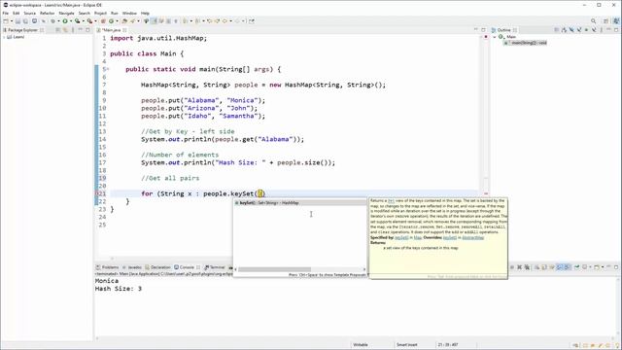Image resolution: width=622 pixels, height=350 pixels.
Task: Switch to the Terminal tab
Action: point(215,267)
